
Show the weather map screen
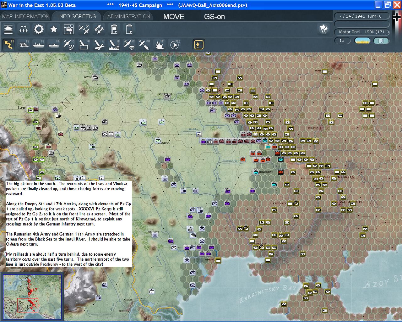(69, 29)
